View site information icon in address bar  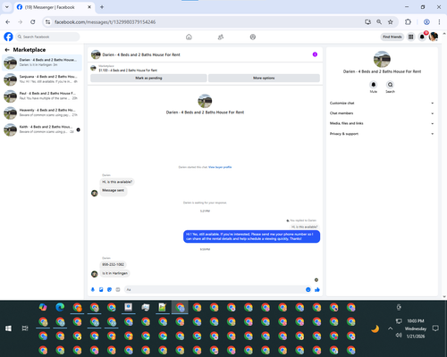point(48,22)
